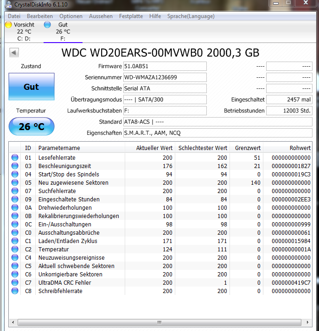
Task: Click status dot for Drehwiederholungen row
Action: (15, 207)
